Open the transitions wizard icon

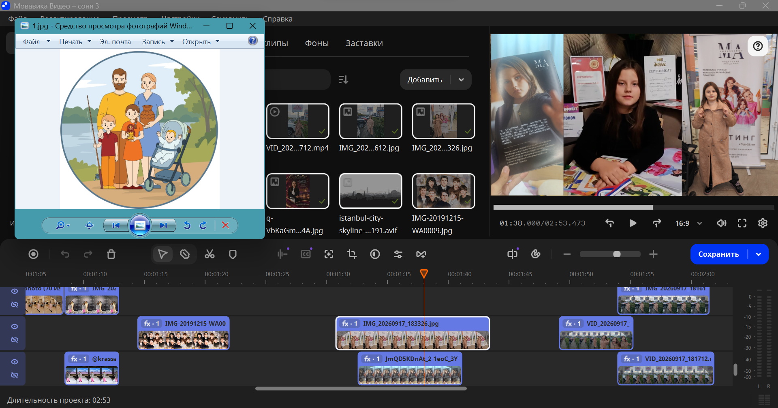click(421, 254)
